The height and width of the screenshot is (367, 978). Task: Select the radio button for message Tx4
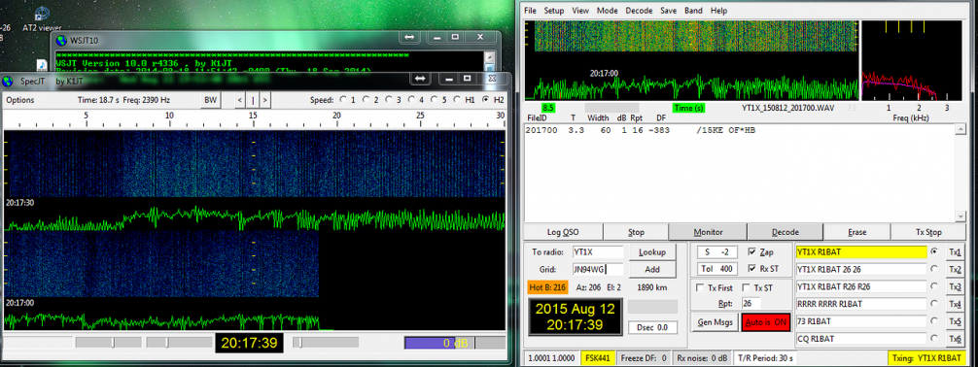(x=933, y=304)
